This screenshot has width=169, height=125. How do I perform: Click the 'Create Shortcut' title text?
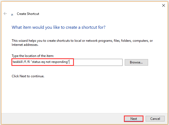[x=28, y=14]
